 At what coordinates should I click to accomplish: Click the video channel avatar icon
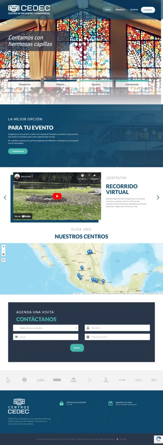tap(17, 176)
